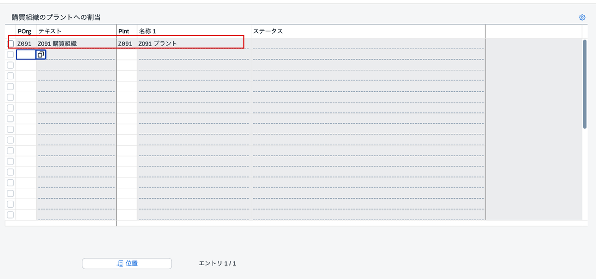Viewport: 596px width, 279px height.
Task: Tick the second row selection checkbox
Action: (x=10, y=55)
